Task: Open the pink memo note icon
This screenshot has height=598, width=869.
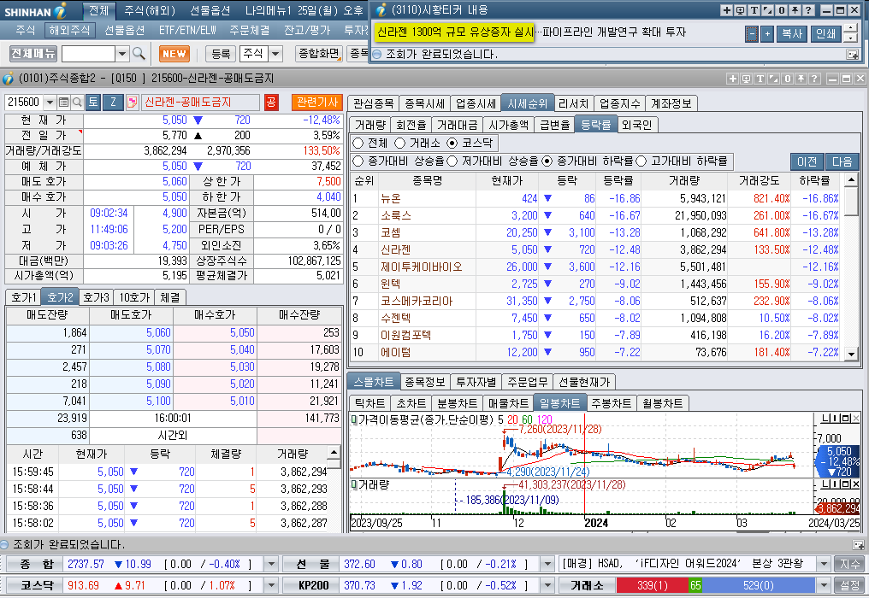Action: point(132,102)
